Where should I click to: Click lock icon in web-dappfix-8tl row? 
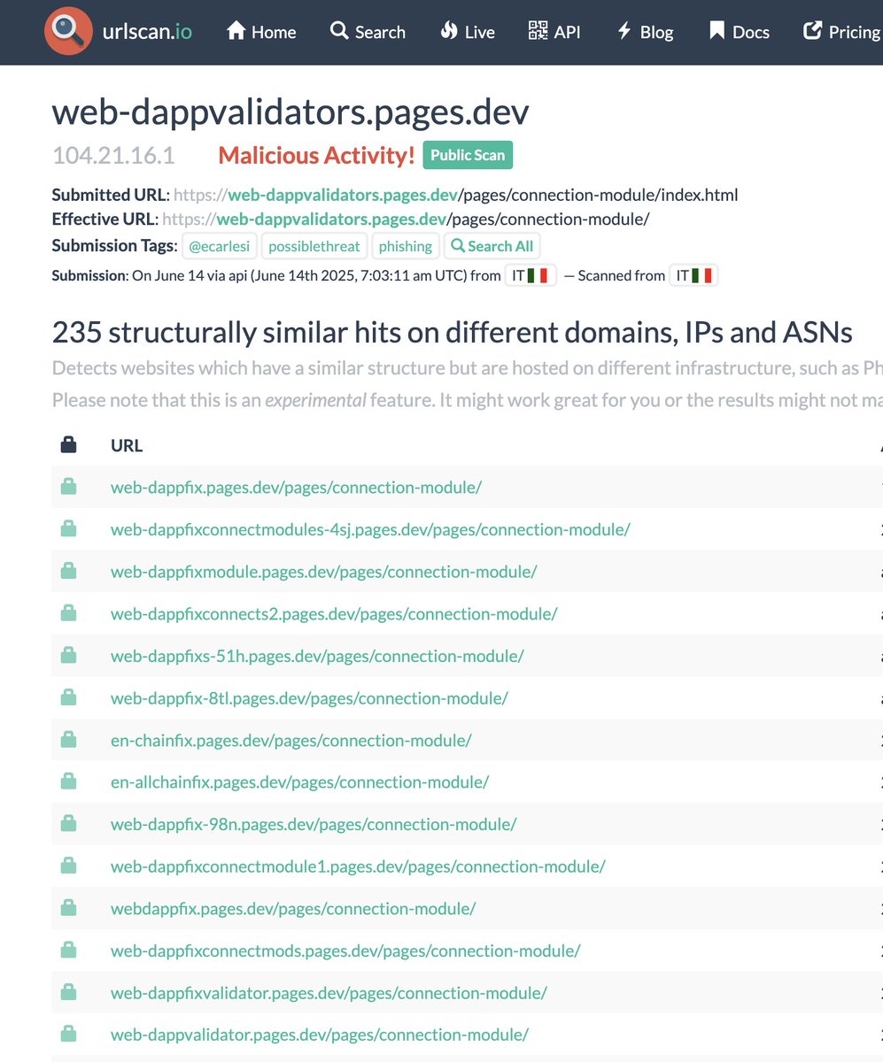pyautogui.click(x=68, y=697)
